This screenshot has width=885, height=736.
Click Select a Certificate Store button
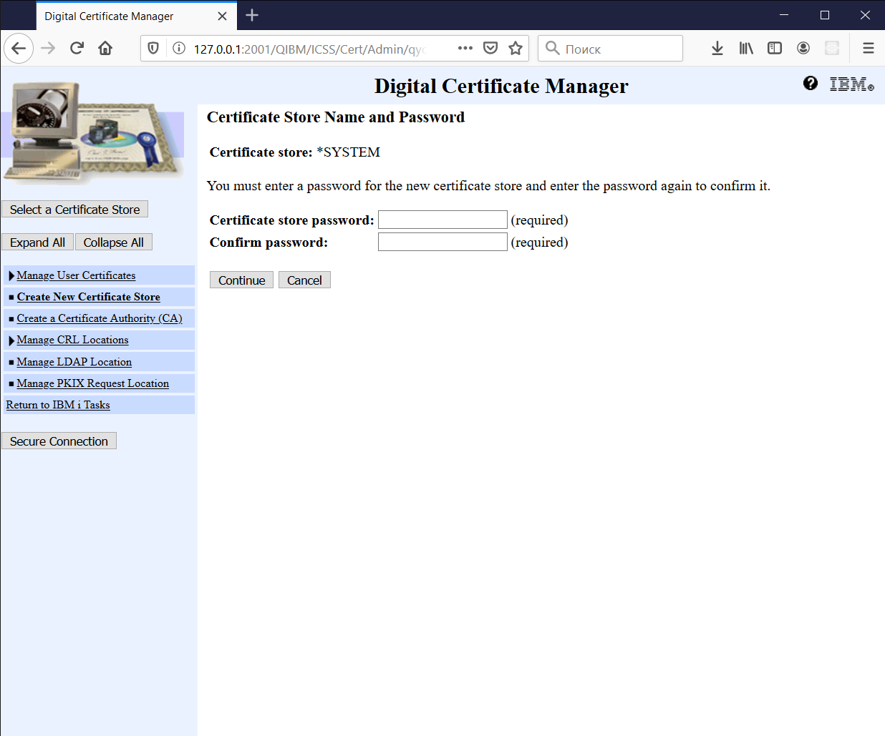(74, 210)
